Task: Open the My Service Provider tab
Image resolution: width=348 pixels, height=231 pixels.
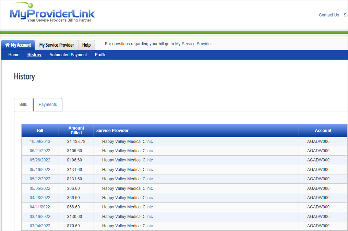Action: pos(57,45)
